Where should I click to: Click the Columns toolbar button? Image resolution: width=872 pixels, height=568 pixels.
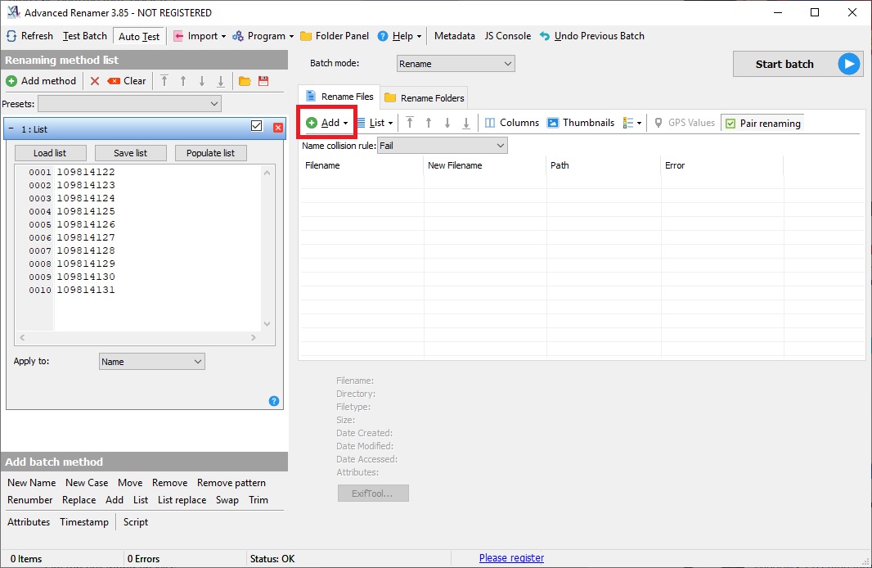point(511,123)
